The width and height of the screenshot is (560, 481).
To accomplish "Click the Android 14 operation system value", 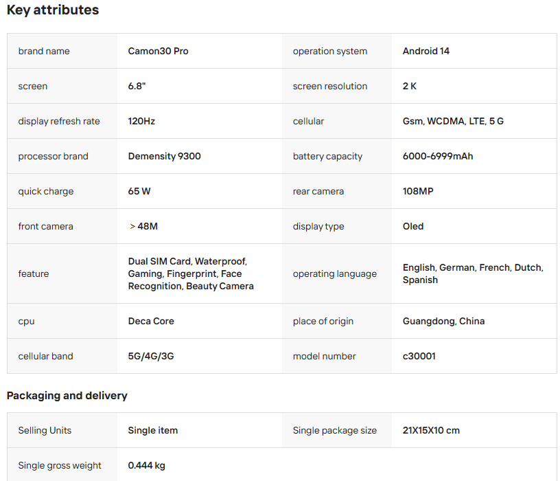I will pos(425,52).
